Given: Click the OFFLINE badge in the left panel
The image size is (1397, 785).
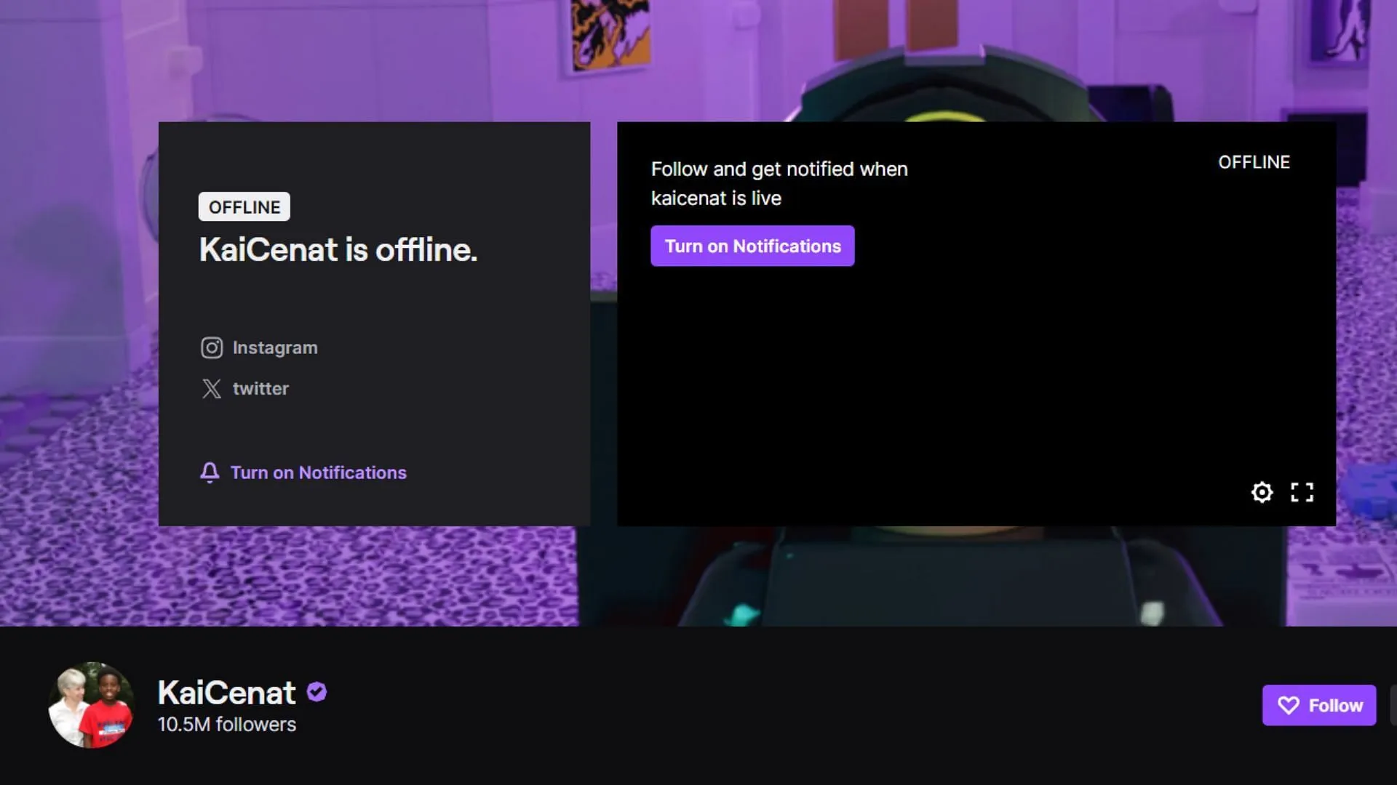Looking at the screenshot, I should (244, 206).
